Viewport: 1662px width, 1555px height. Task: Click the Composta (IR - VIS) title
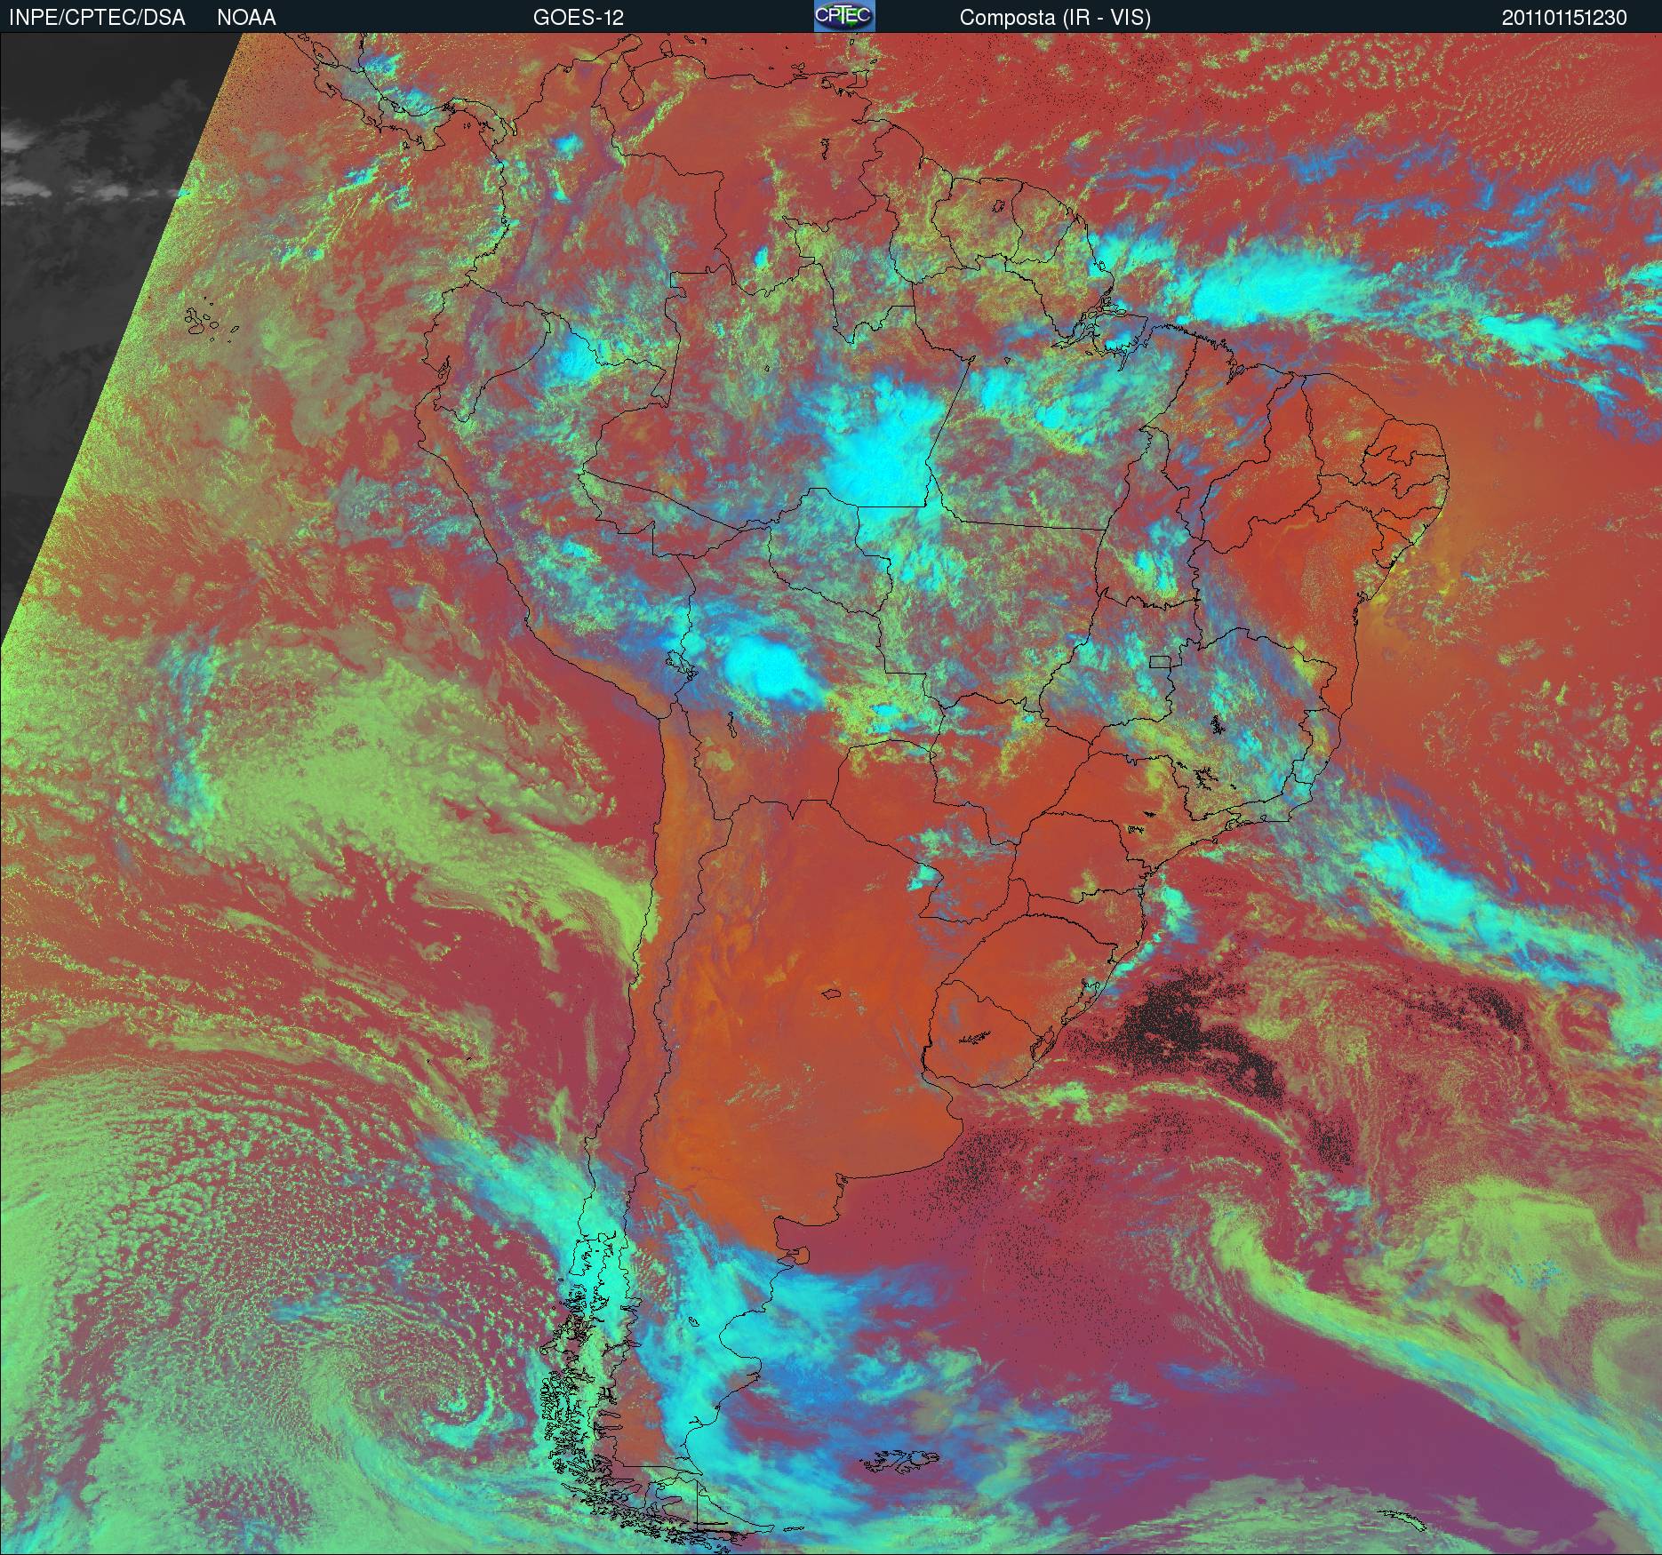tap(1055, 18)
